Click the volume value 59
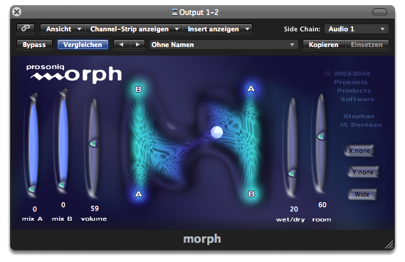 click(x=95, y=209)
